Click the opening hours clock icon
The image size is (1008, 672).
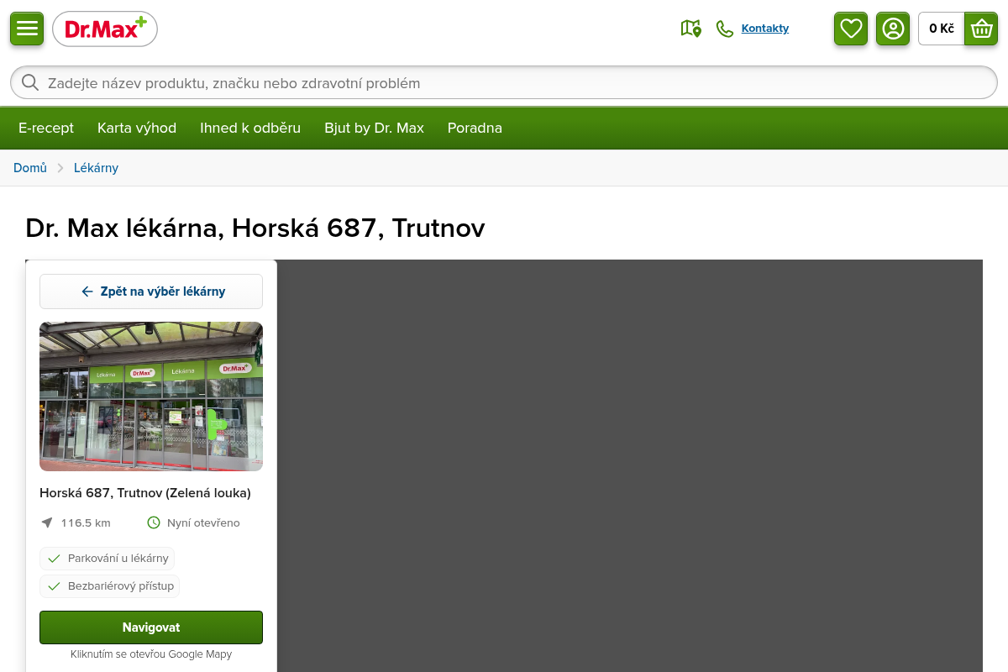(x=154, y=522)
